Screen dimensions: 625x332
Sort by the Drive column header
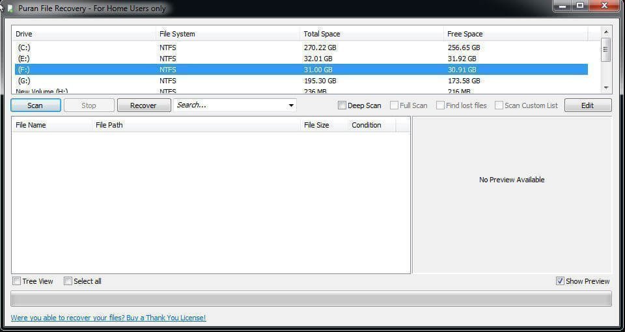83,34
